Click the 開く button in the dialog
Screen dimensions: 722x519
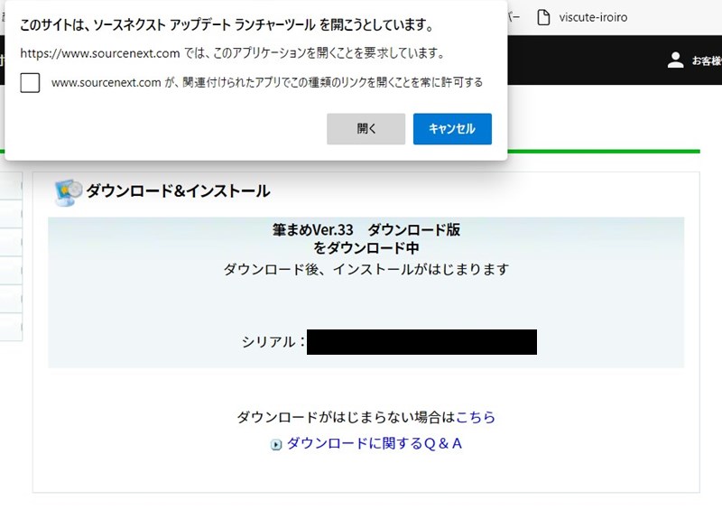(x=366, y=129)
